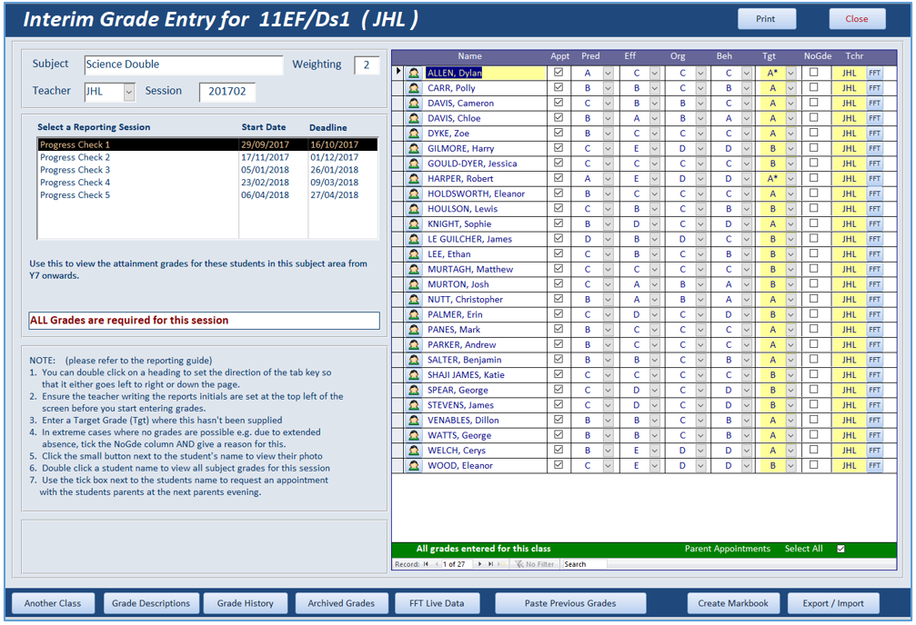The width and height of the screenshot is (916, 625).
Task: Toggle appointment checkbox for WATTS, George
Action: coord(559,435)
